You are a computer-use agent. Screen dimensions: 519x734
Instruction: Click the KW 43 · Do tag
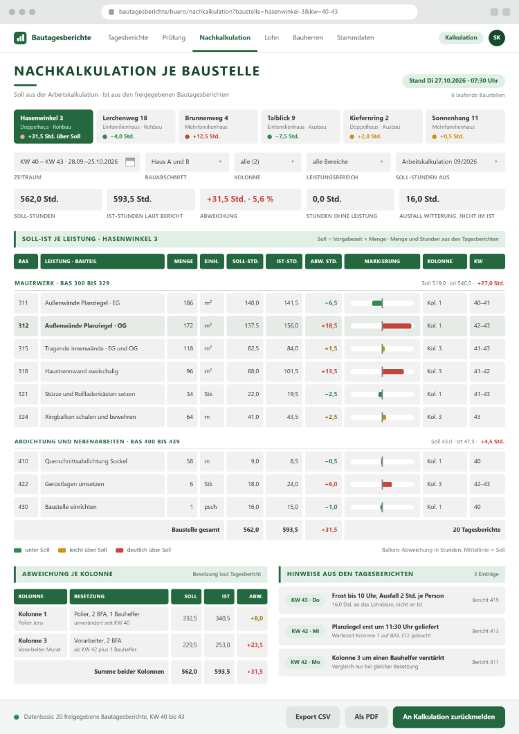point(305,600)
